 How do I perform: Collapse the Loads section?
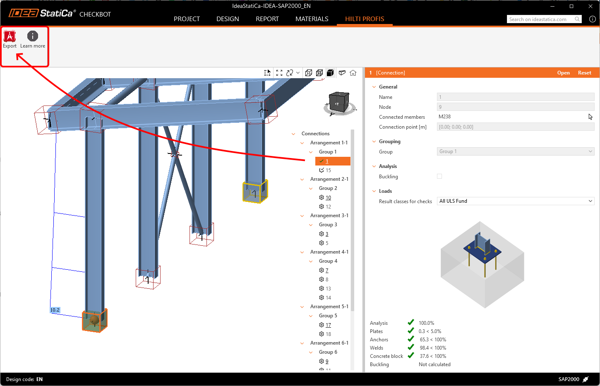pyautogui.click(x=374, y=191)
